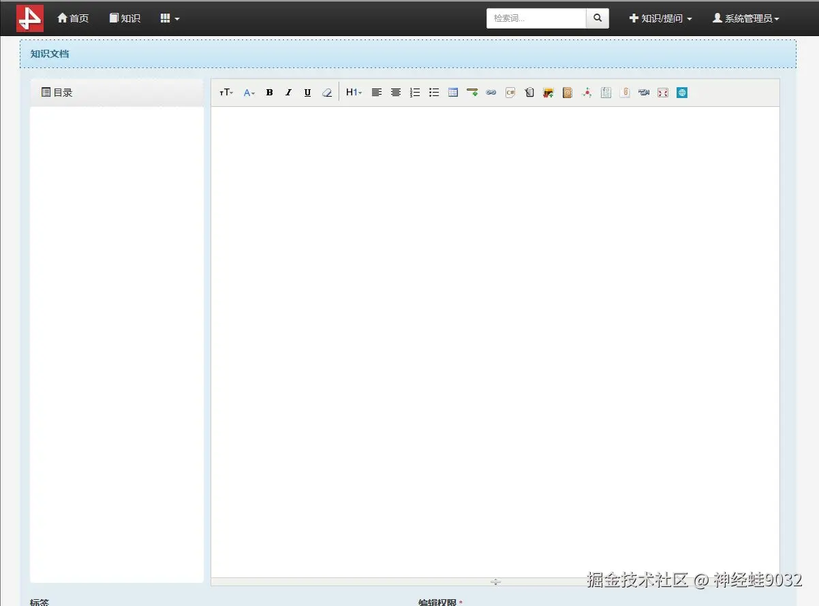Click inside the document editor area
This screenshot has height=606, width=819.
(x=495, y=342)
